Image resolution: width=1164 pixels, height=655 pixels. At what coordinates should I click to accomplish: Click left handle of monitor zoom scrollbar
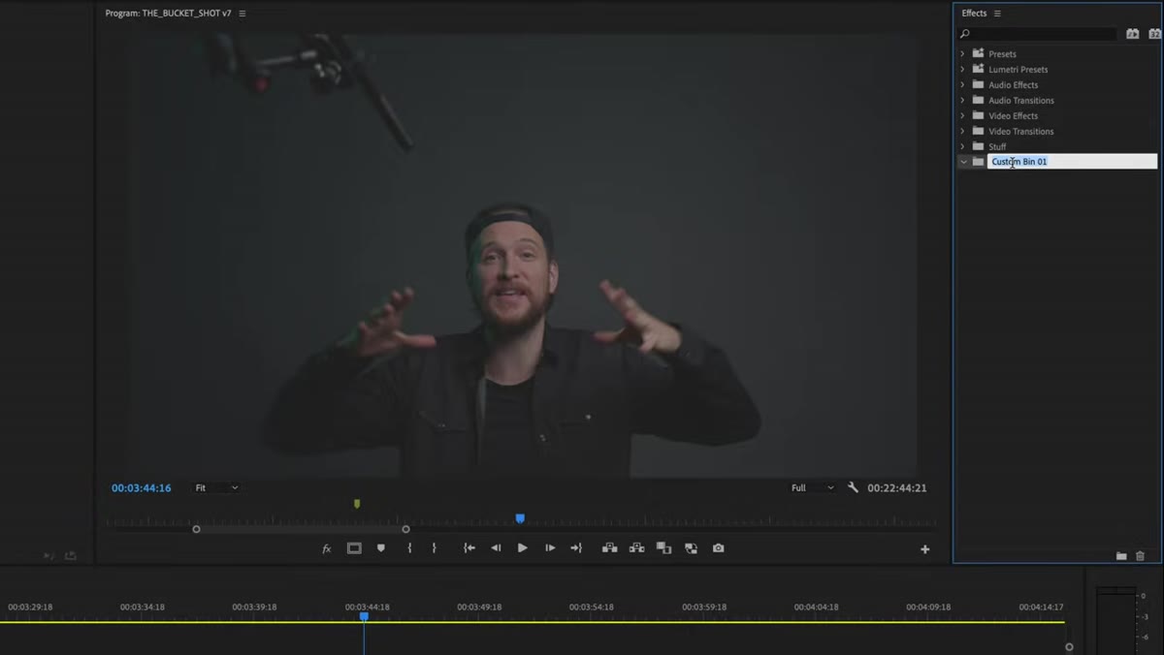tap(196, 529)
